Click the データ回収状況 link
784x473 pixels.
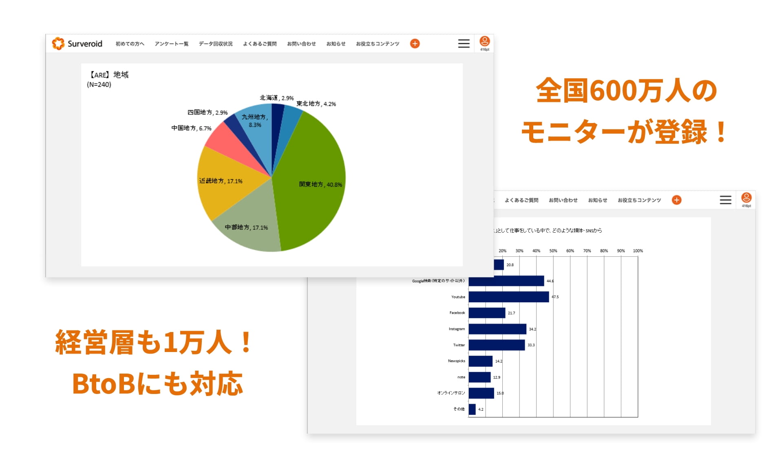[215, 44]
